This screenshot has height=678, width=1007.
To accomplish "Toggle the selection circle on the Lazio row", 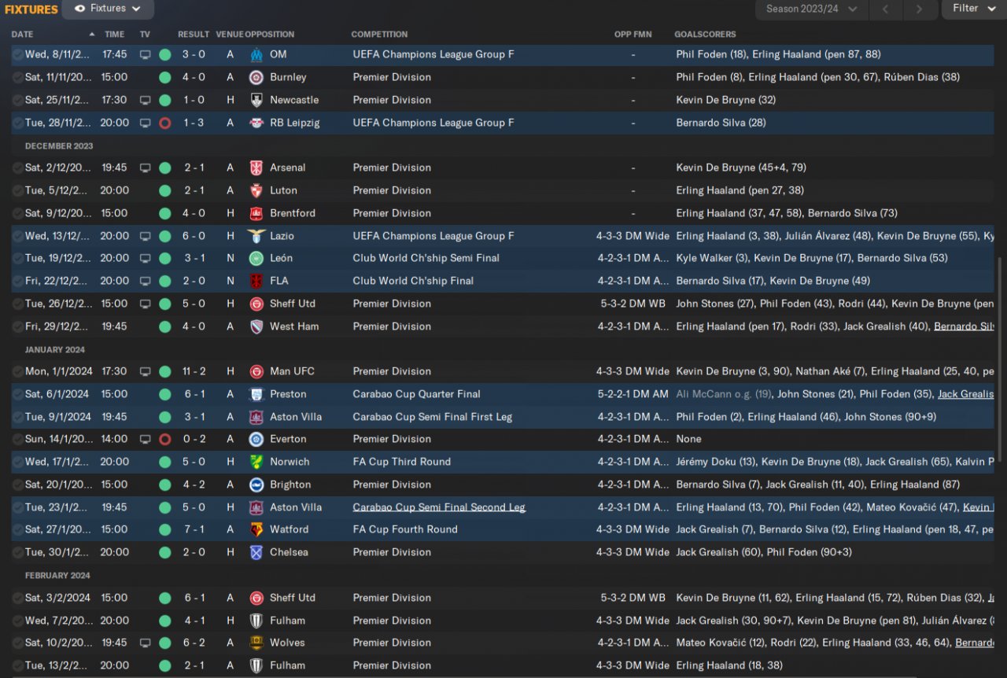I will click(x=17, y=236).
